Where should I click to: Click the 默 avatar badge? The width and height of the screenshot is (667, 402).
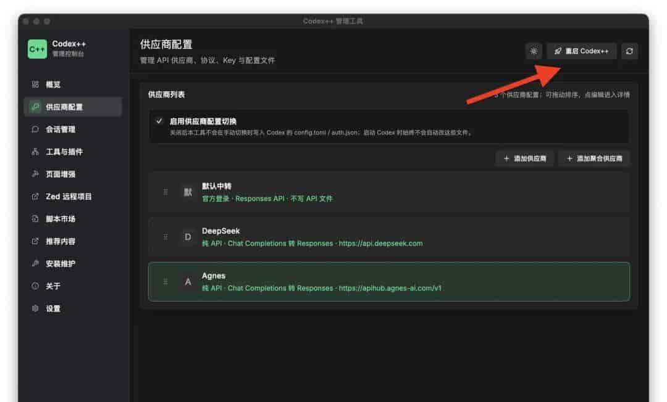tap(188, 192)
